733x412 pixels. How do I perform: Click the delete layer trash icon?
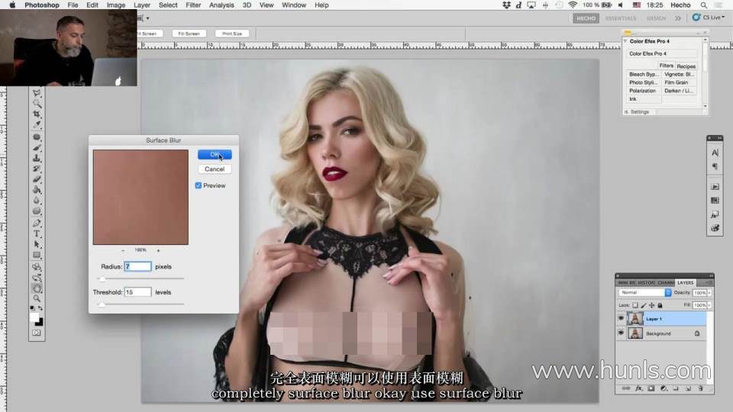[700, 388]
